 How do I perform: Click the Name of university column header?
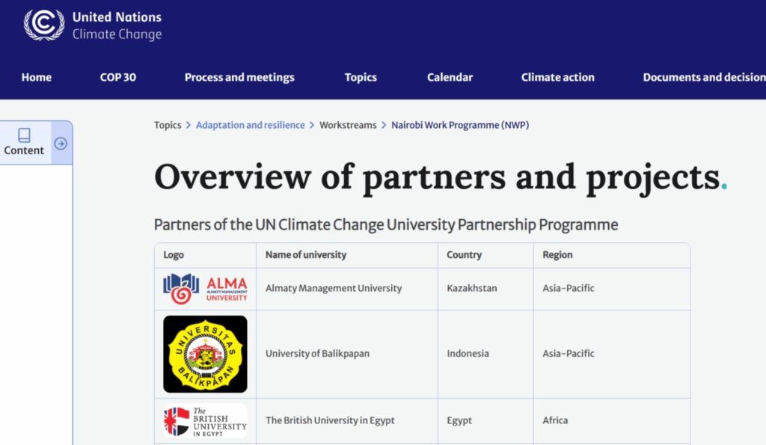(x=306, y=255)
